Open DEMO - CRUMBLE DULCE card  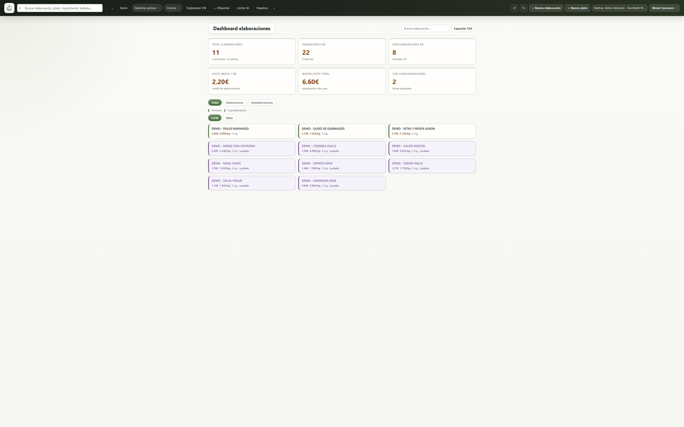342,148
